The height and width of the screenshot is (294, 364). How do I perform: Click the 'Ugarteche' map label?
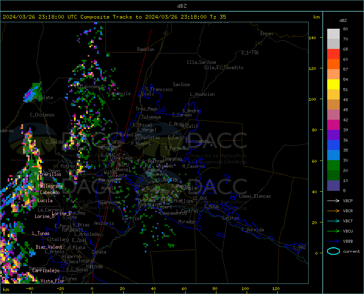pyautogui.click(x=109, y=203)
